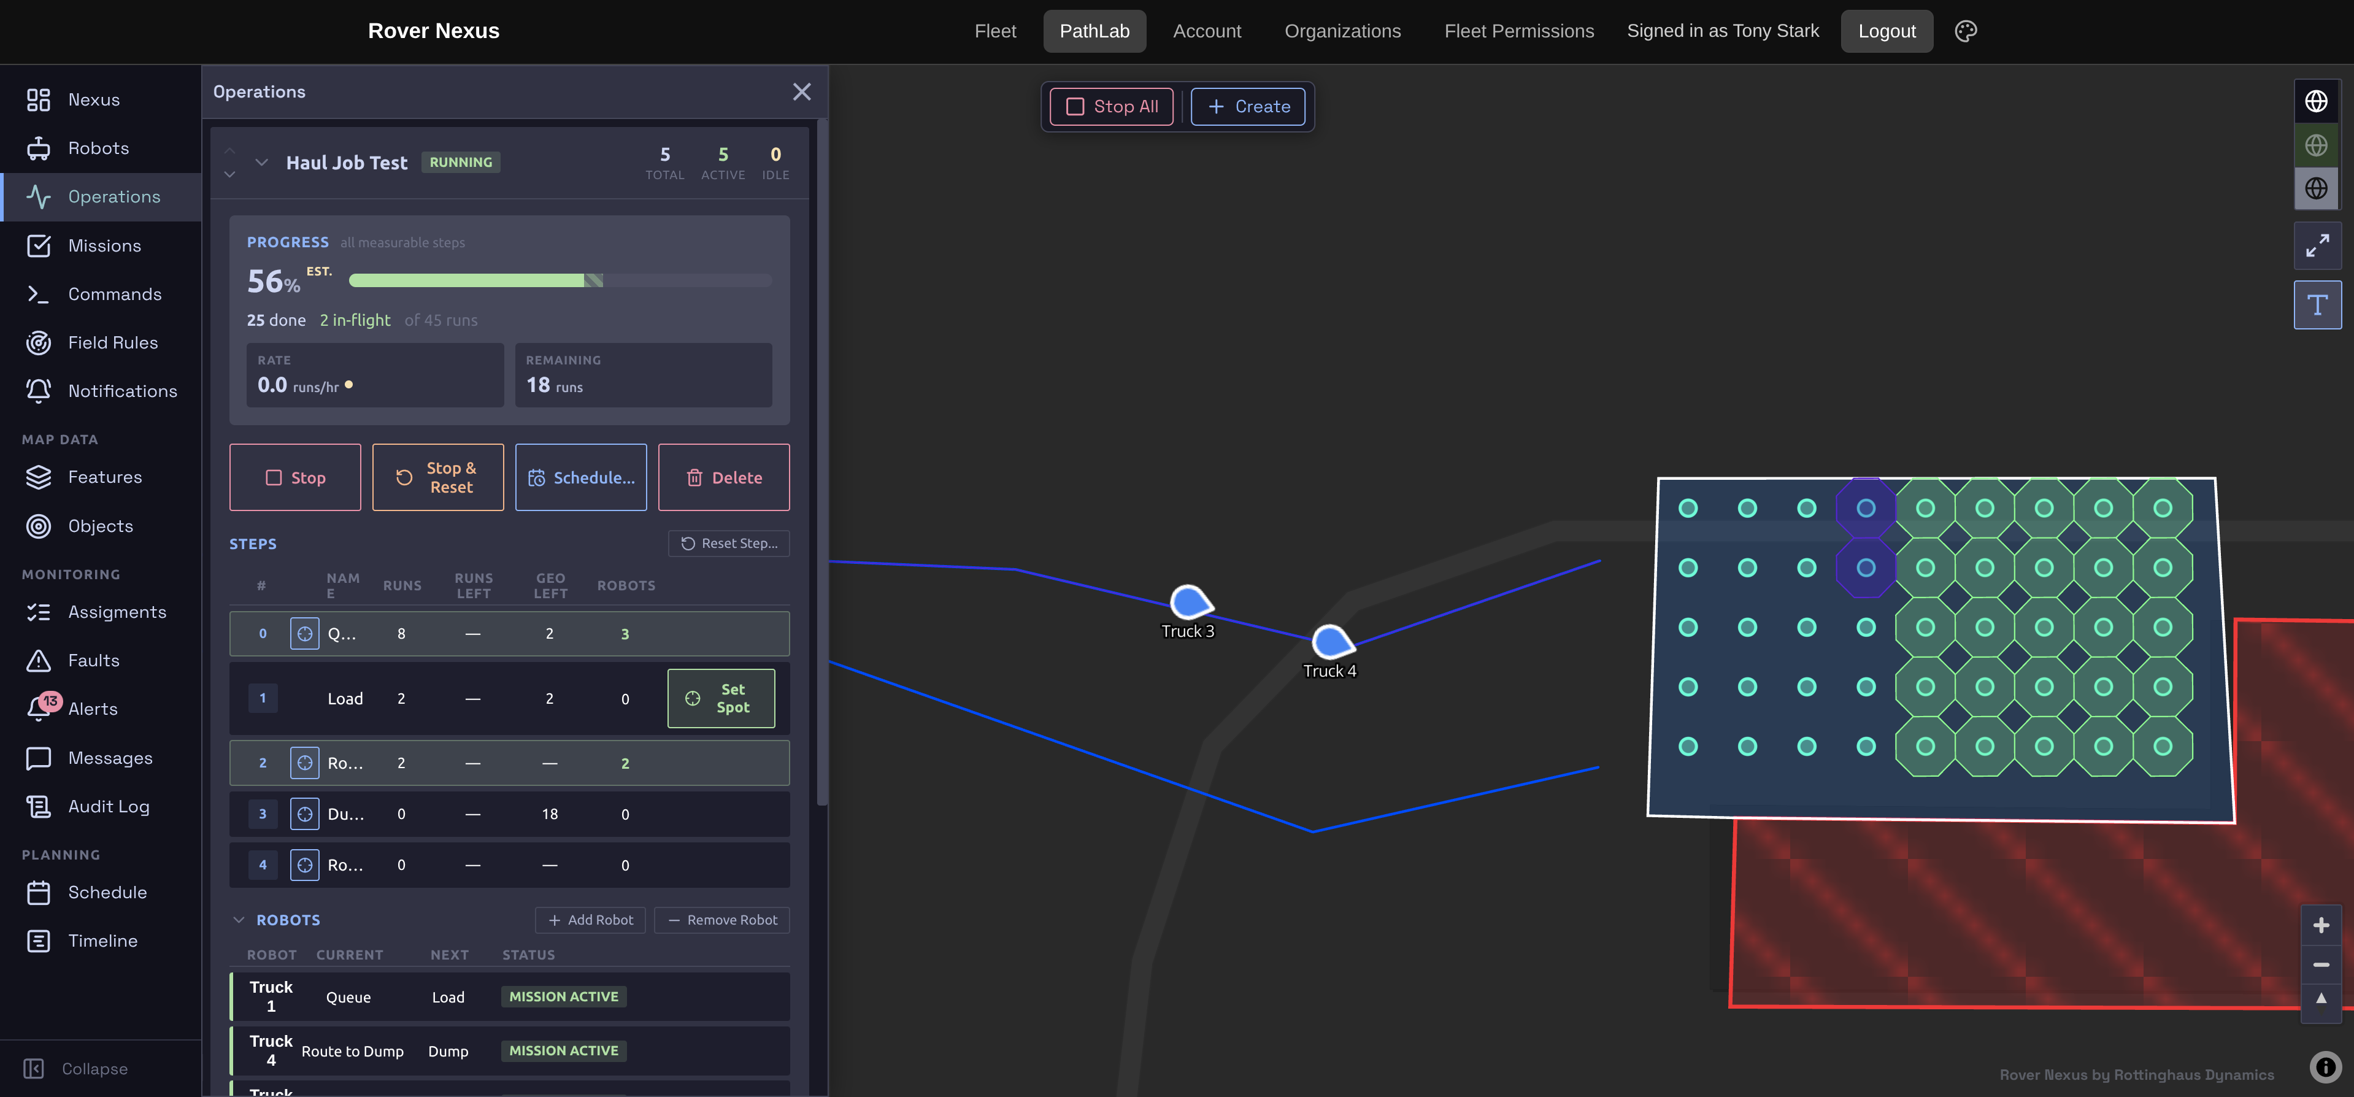The width and height of the screenshot is (2354, 1097).
Task: Open map Objects
Action: pyautogui.click(x=101, y=526)
